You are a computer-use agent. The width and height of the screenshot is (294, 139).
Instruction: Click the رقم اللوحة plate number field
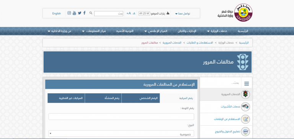tap(121, 117)
